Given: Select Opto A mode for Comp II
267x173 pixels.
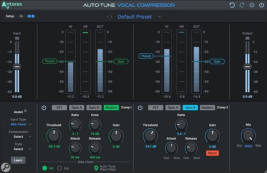Looking at the screenshot, I should pyautogui.click(x=173, y=108).
